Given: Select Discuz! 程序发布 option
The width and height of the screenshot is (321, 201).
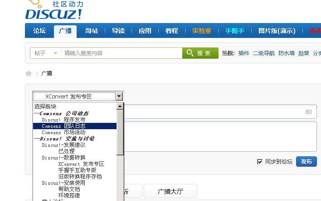Looking at the screenshot, I should (75, 119).
